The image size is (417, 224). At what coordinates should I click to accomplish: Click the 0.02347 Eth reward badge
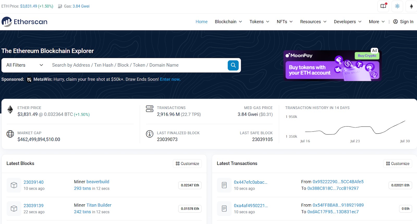(x=190, y=185)
